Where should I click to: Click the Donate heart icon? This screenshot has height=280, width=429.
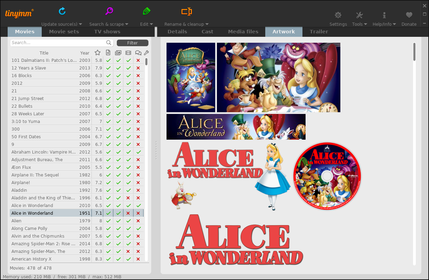click(409, 15)
